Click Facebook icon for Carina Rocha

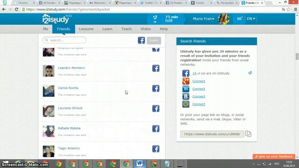pos(156,89)
